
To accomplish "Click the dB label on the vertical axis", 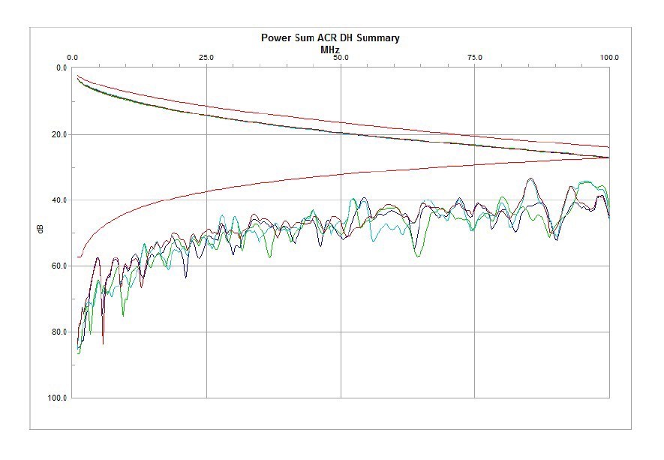I will (41, 229).
